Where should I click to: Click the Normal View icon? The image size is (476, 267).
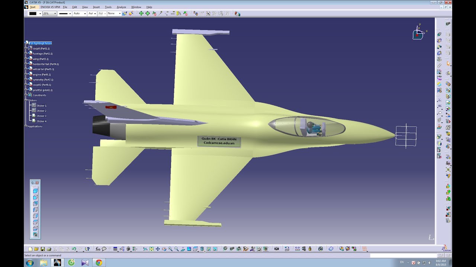click(x=183, y=249)
